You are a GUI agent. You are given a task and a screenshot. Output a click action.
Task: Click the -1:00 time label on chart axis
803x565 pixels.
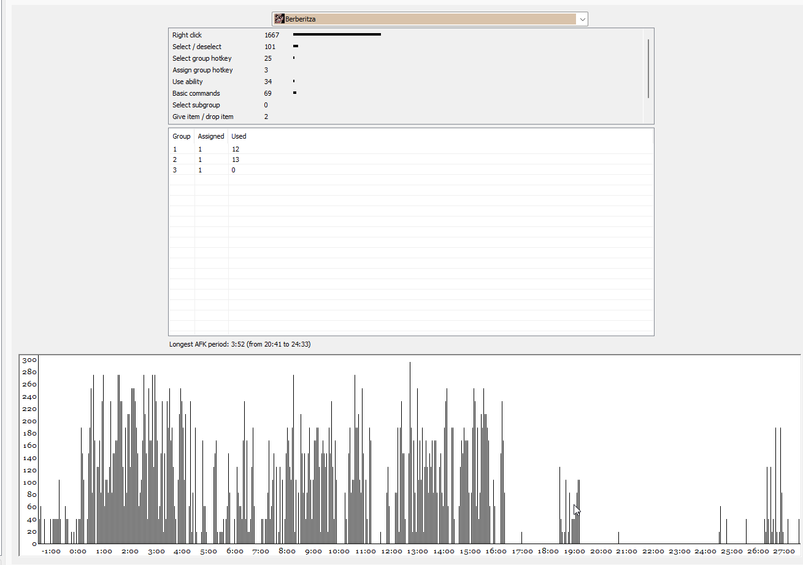click(51, 552)
